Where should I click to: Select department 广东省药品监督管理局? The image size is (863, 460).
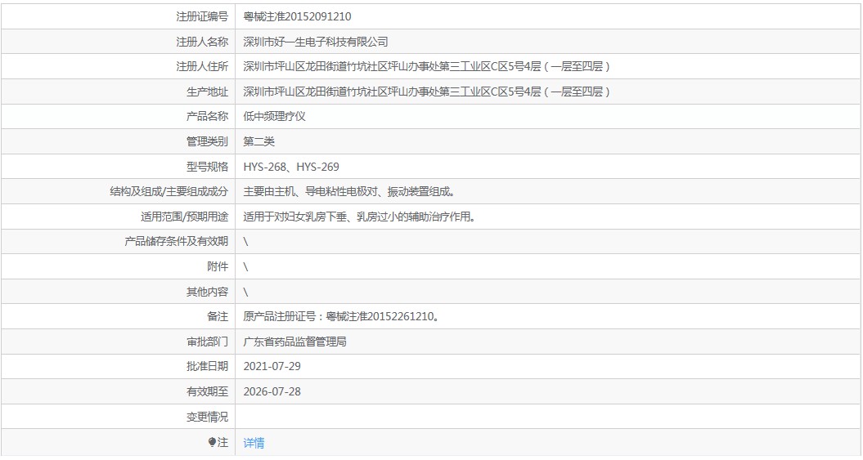coord(295,342)
